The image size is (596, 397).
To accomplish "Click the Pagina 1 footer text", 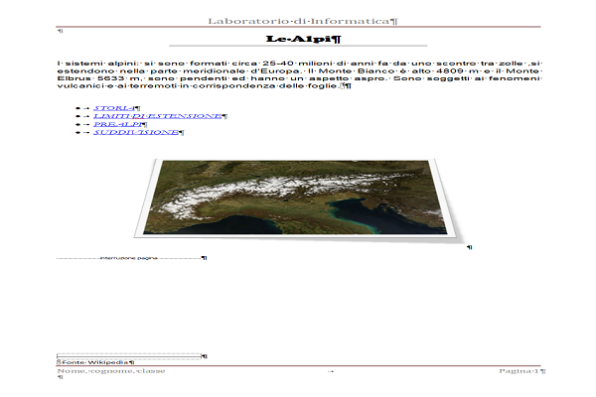I will [520, 371].
